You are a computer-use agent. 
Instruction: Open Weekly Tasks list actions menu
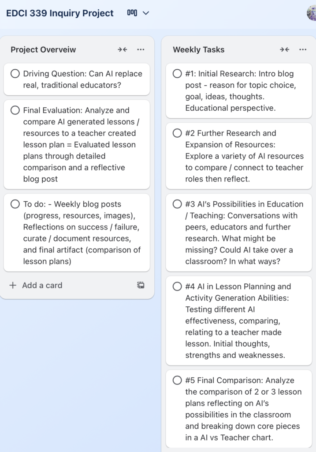[303, 49]
